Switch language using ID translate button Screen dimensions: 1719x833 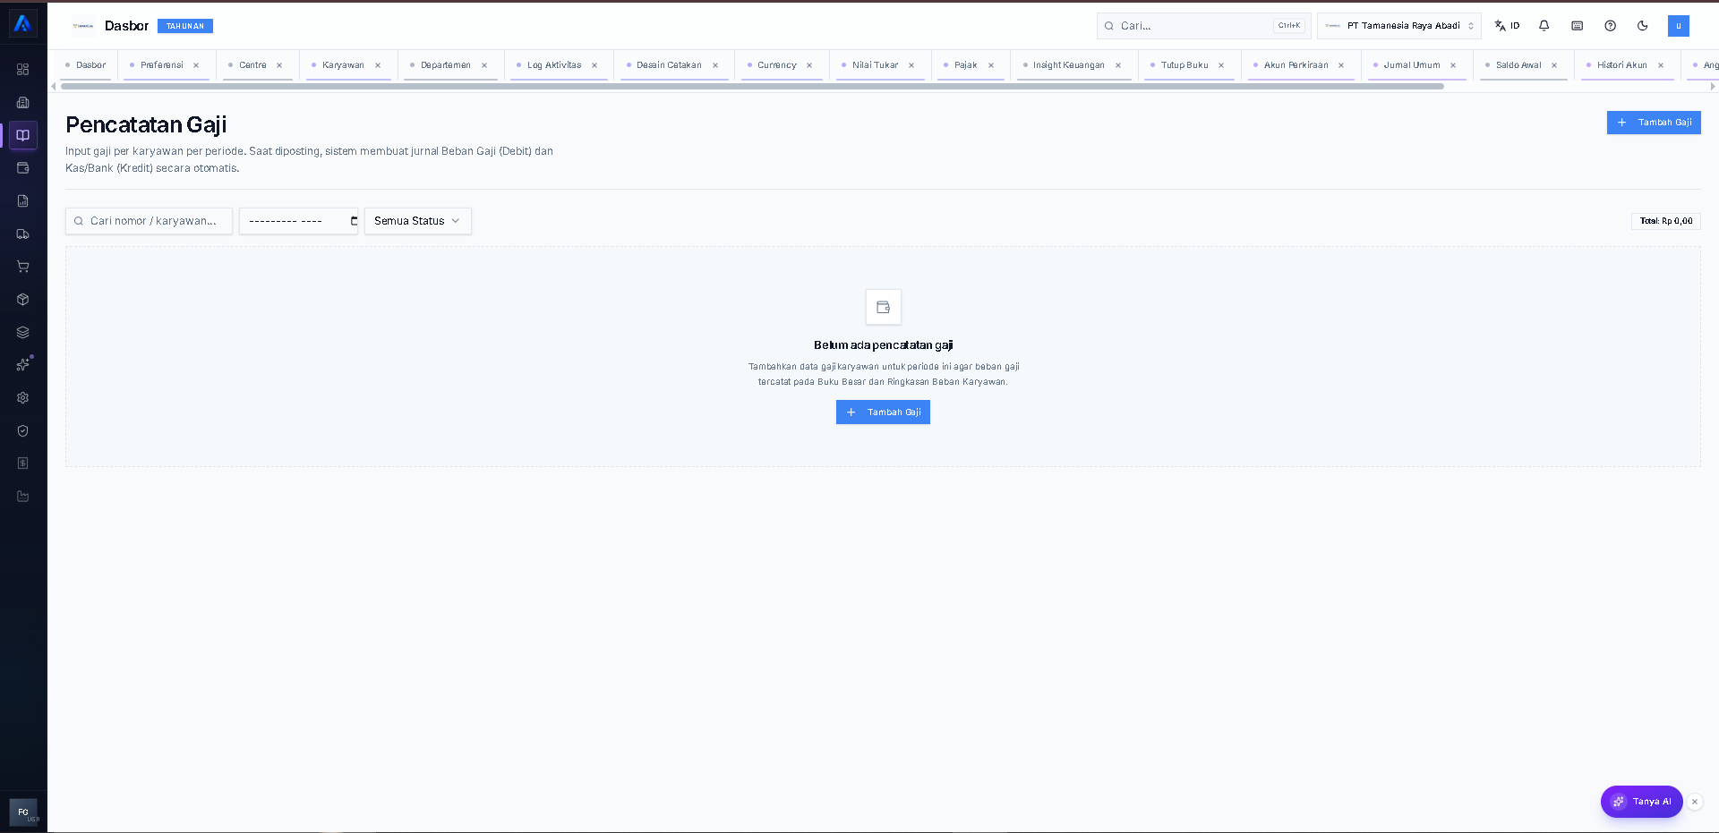(1508, 26)
